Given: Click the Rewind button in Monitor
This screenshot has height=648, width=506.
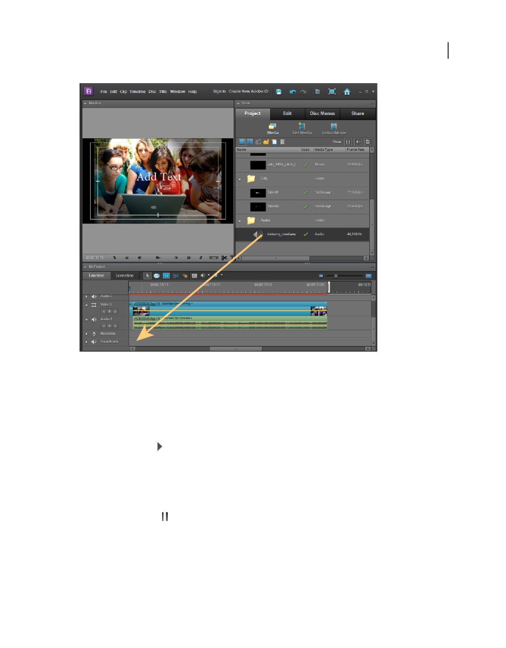Looking at the screenshot, I should (x=126, y=258).
